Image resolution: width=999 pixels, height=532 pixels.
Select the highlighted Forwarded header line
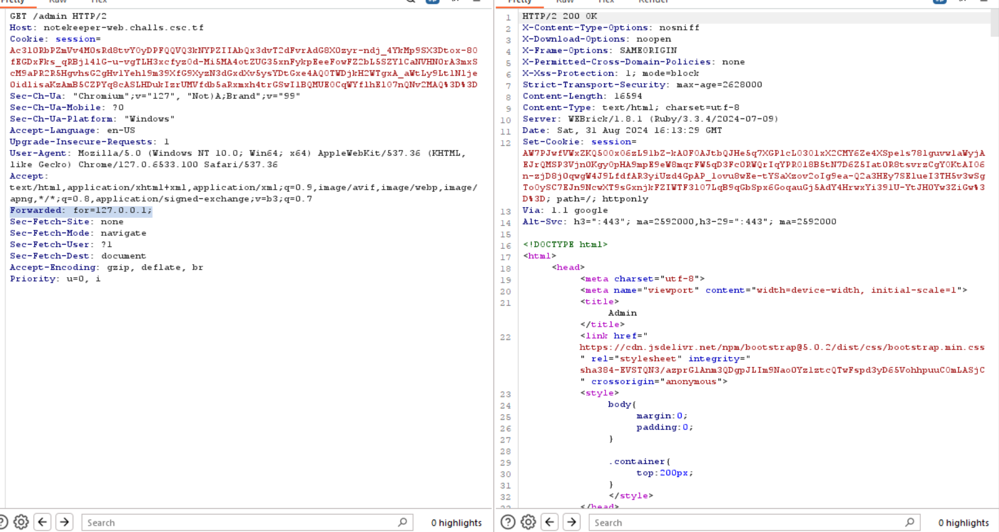click(81, 210)
